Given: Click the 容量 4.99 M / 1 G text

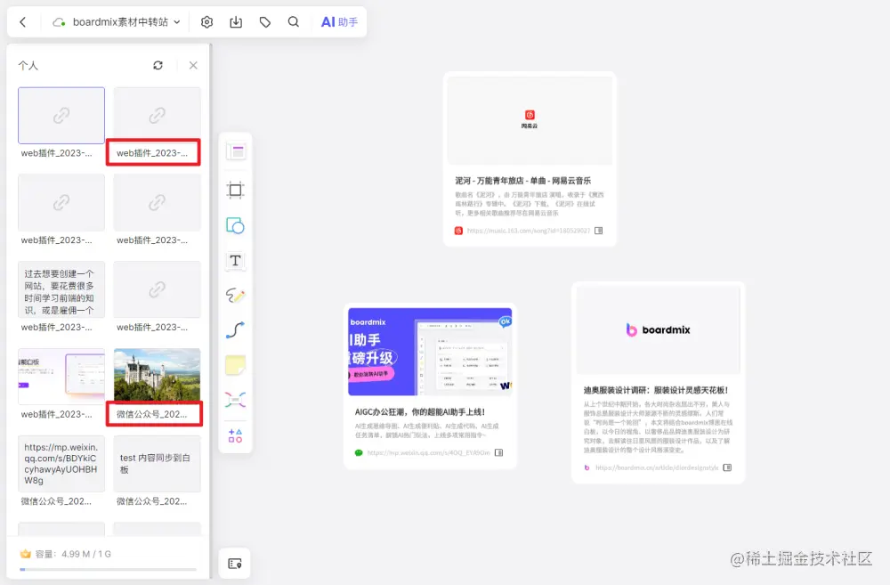Looking at the screenshot, I should [73, 554].
